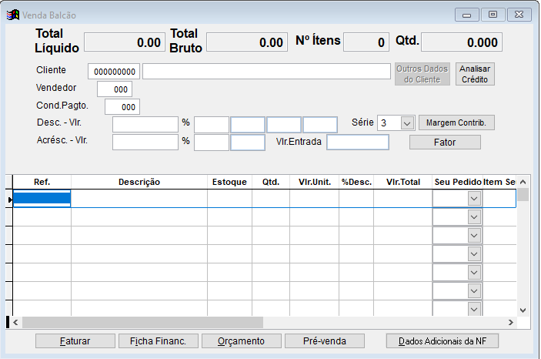
Task: Click the Descrição column header
Action: tap(139, 182)
